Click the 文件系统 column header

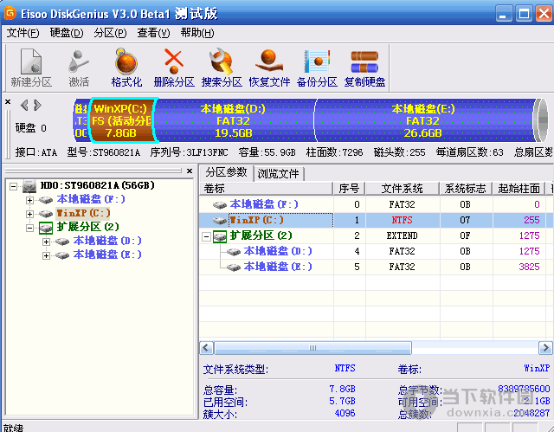(403, 189)
